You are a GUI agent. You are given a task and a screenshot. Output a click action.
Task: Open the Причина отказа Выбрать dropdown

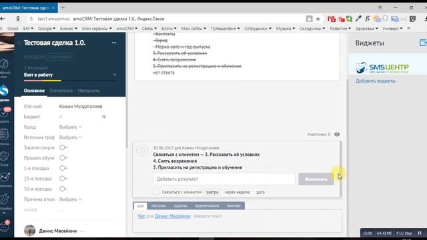point(71,199)
